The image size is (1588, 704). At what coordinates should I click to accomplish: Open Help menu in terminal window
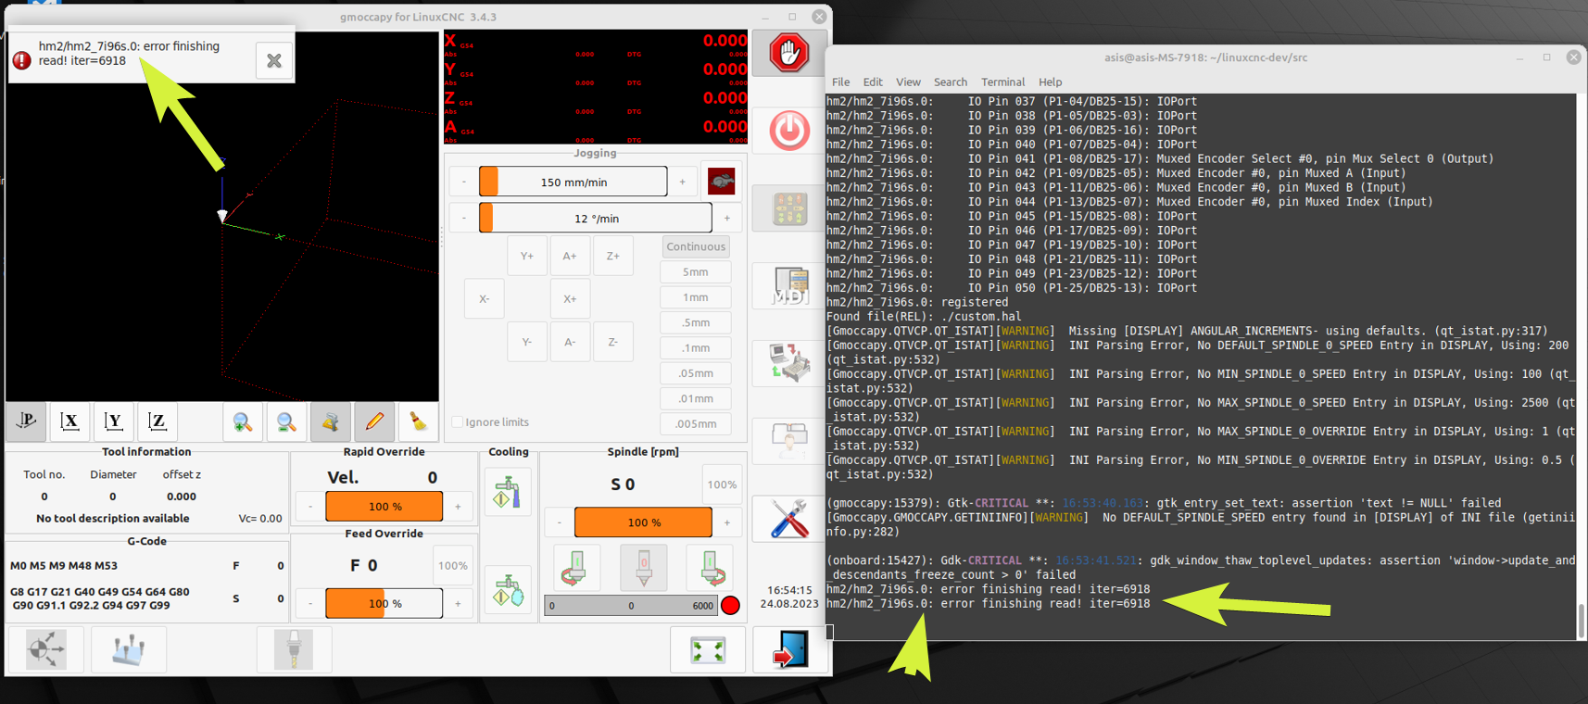1050,82
